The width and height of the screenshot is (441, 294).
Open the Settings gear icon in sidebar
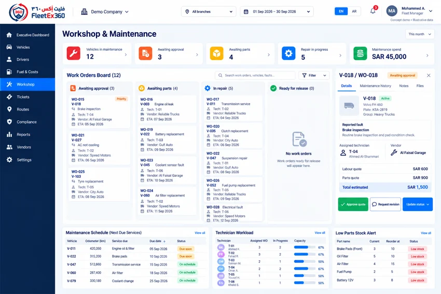click(9, 160)
